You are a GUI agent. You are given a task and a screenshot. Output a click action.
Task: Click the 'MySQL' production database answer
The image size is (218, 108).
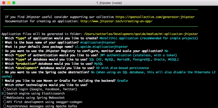click(x=99, y=64)
